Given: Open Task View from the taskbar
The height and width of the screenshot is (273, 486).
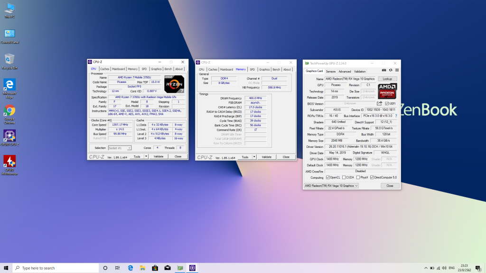Looking at the screenshot, I should [x=118, y=268].
